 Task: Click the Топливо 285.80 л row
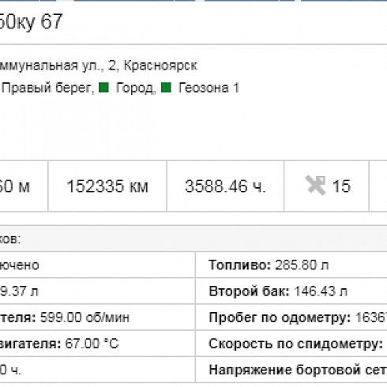click(291, 265)
